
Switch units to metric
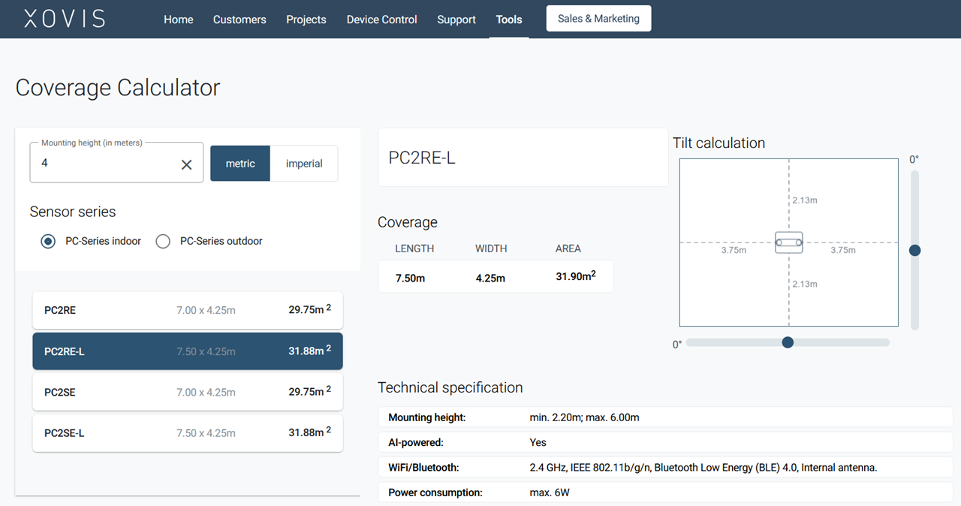pyautogui.click(x=240, y=164)
